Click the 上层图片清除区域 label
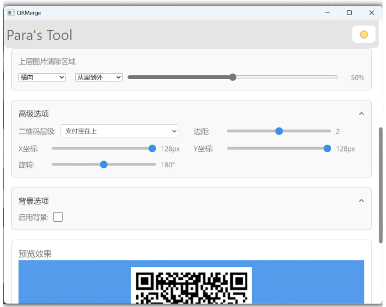386x307 pixels. (47, 61)
